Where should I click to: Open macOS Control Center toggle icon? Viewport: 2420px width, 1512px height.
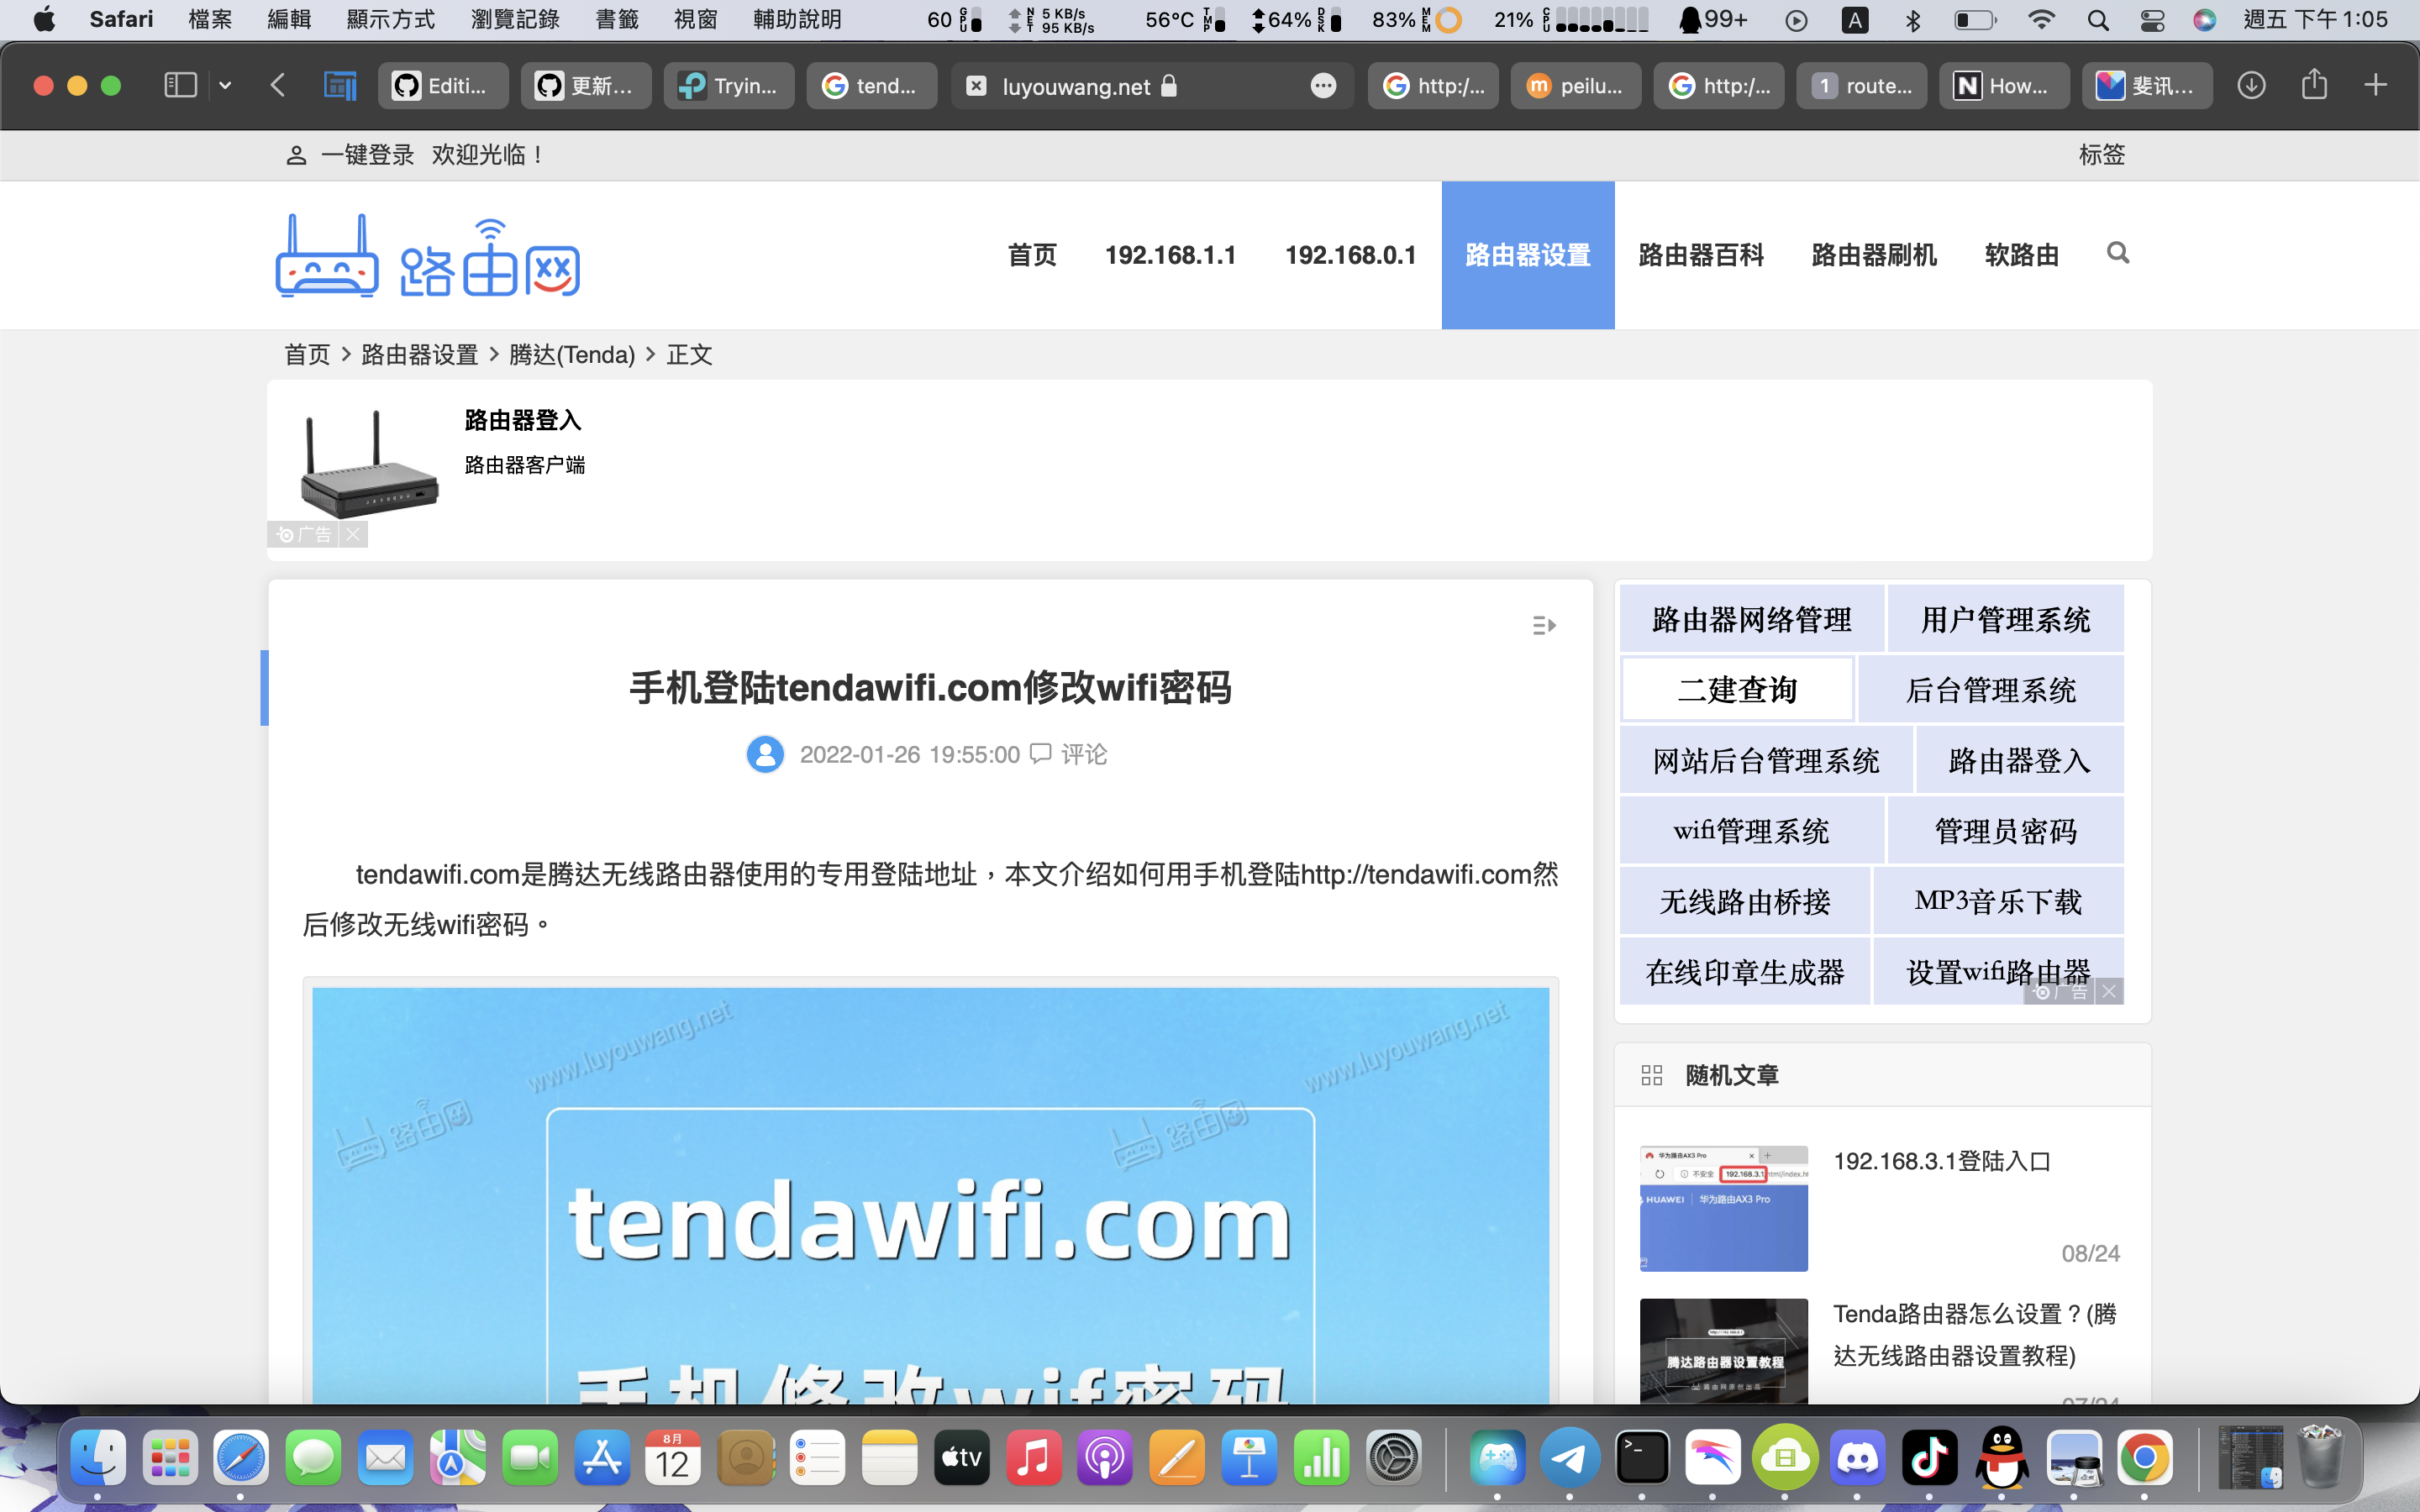pos(2152,19)
